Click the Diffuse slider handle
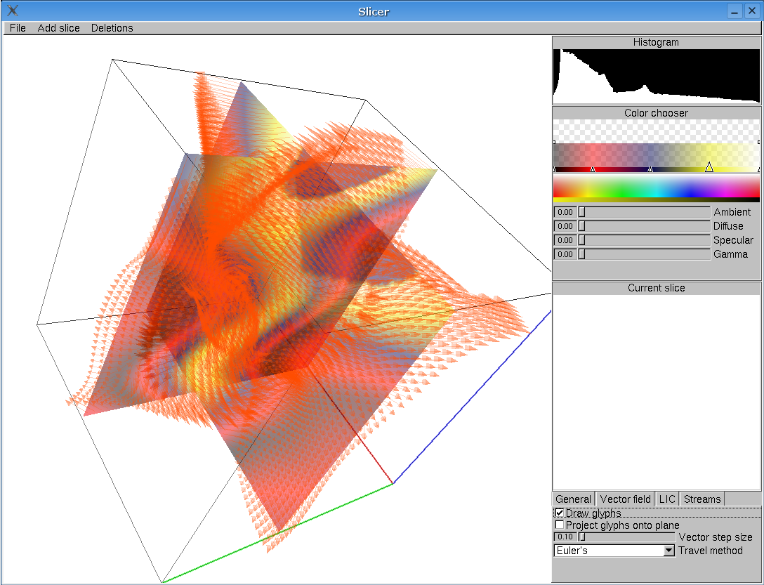Image resolution: width=764 pixels, height=585 pixels. pos(582,225)
